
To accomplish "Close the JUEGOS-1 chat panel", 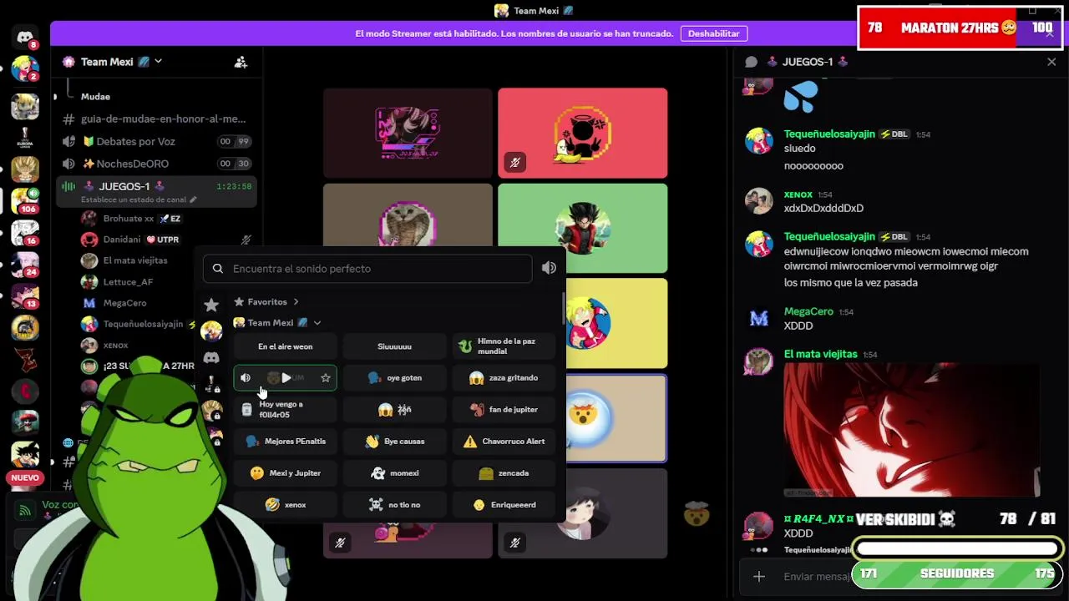I will click(1051, 62).
